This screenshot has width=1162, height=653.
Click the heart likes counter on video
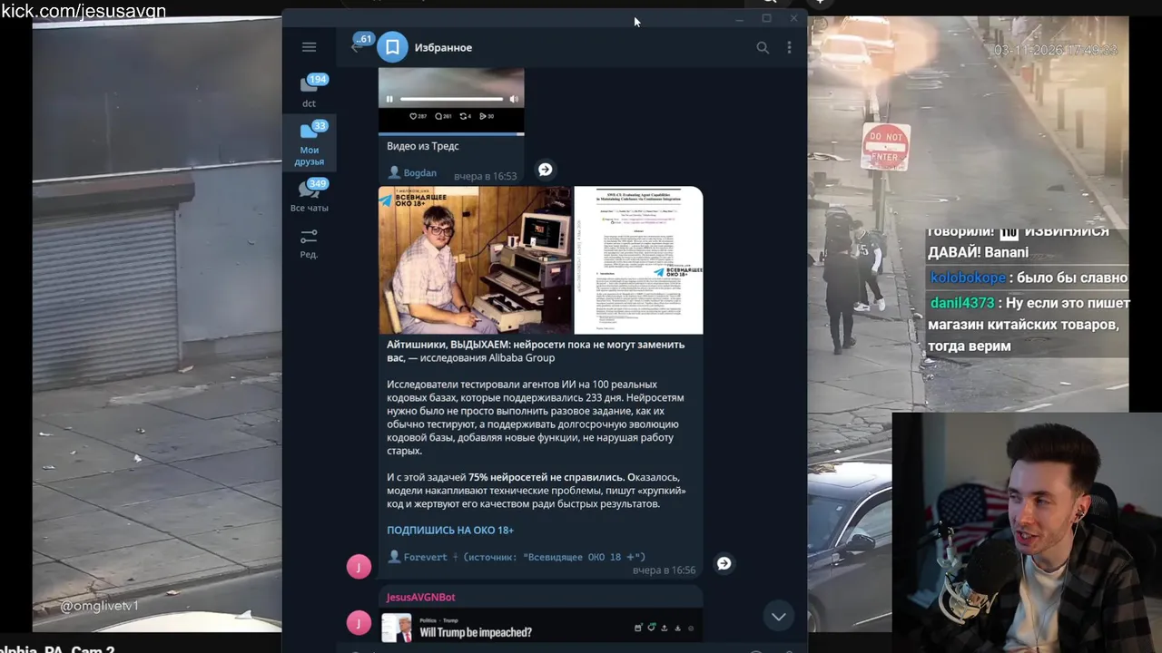(418, 116)
